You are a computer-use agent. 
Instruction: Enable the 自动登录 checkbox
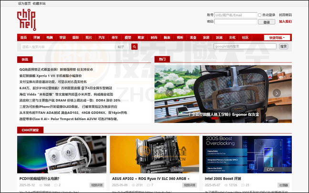point(259,15)
